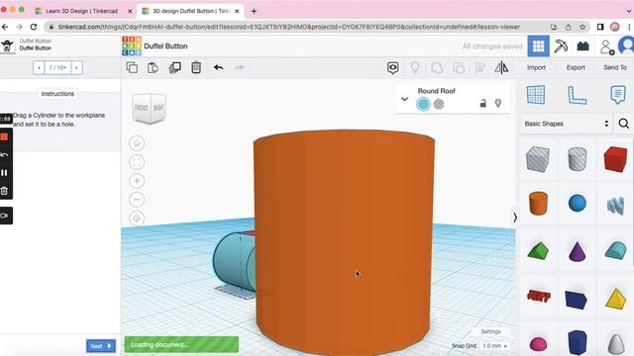Viewport: 634px width, 356px height.
Task: Zoom in with the plus button
Action: (x=137, y=181)
